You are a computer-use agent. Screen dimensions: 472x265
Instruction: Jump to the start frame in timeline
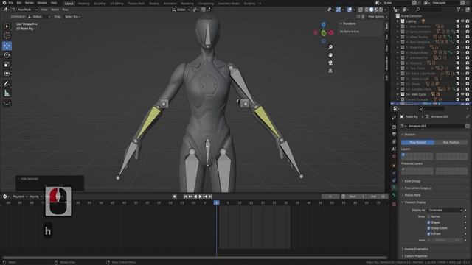[185, 197]
